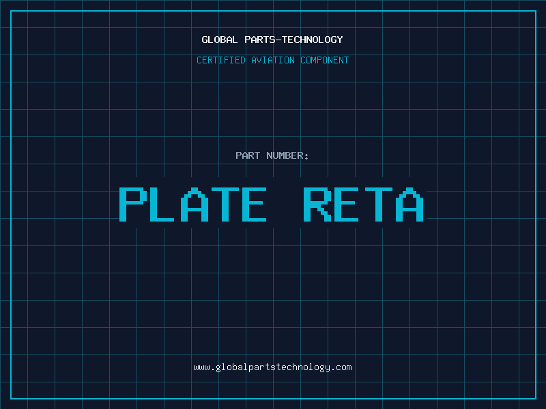
Task: Click the 'GLOBAL PARTS-TECHNOLOGY' heading
Action: tap(272, 40)
